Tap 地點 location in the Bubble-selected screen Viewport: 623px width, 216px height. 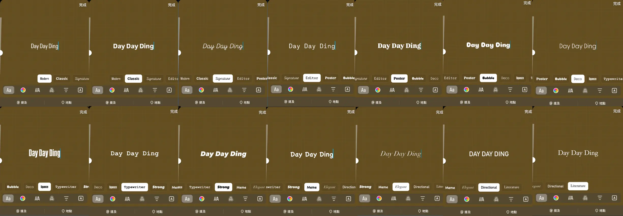pyautogui.click(x=511, y=102)
